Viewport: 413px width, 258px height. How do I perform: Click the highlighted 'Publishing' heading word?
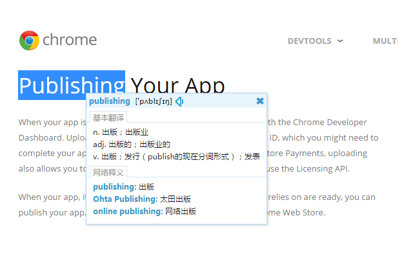click(x=72, y=85)
